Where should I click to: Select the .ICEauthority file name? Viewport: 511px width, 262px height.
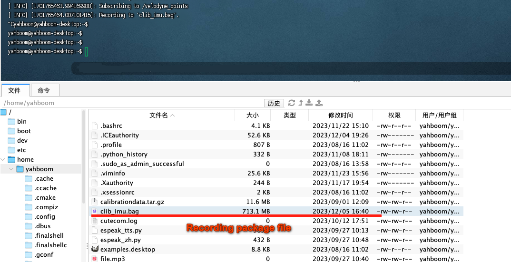pyautogui.click(x=119, y=135)
